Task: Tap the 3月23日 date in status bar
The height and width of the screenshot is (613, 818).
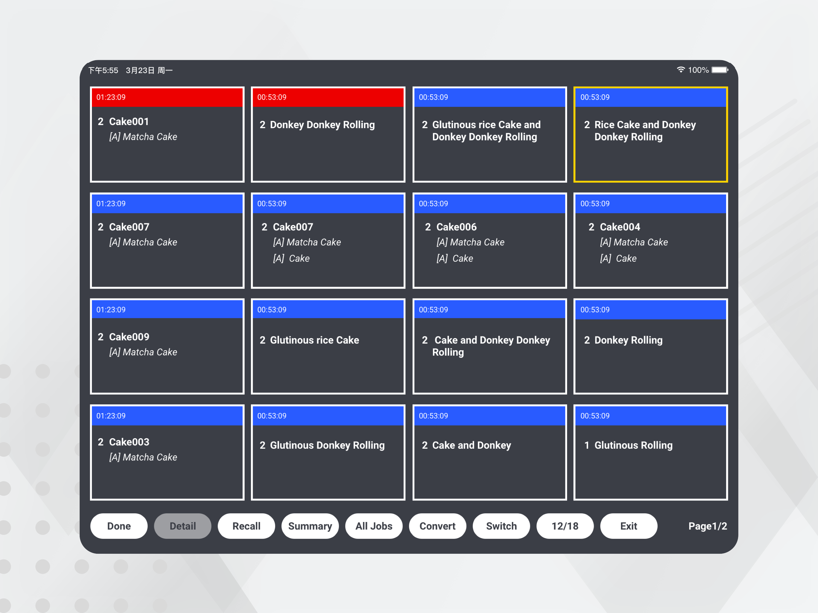Action: tap(140, 70)
